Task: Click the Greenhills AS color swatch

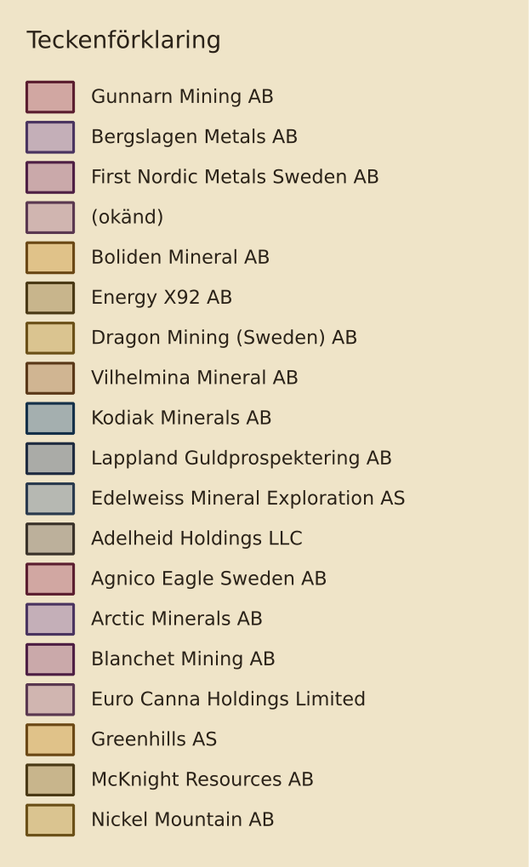Action: point(50,740)
